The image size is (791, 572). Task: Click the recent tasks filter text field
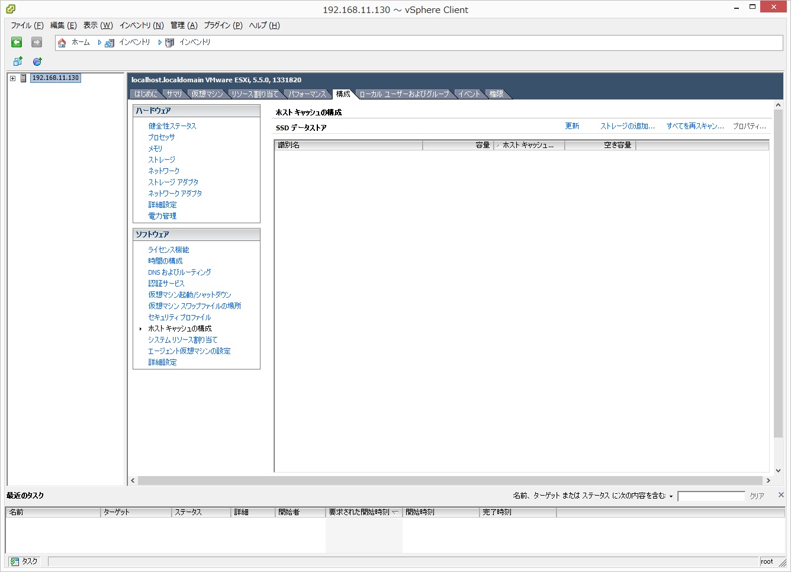(711, 496)
